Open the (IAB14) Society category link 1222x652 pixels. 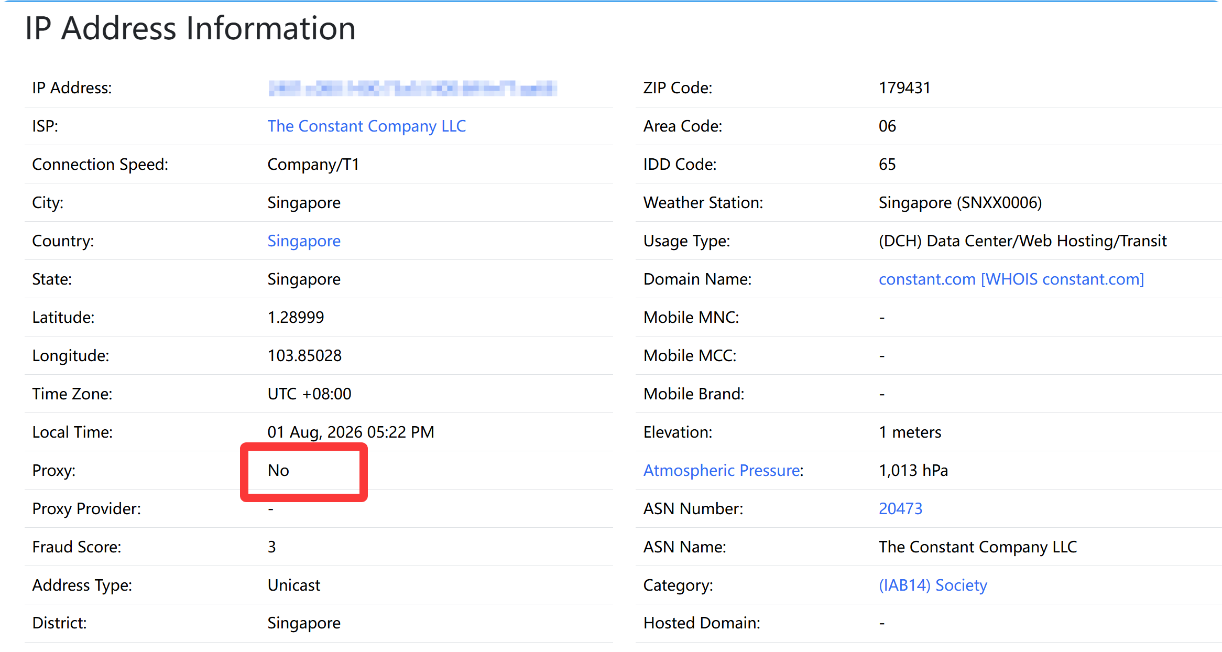tap(933, 585)
